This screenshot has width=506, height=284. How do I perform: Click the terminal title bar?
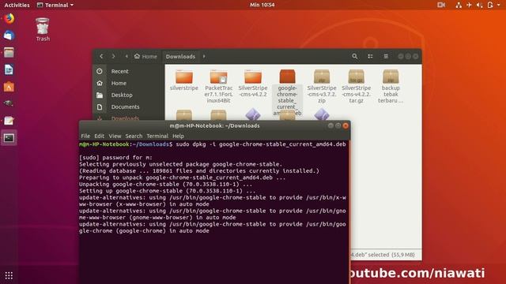[214, 125]
